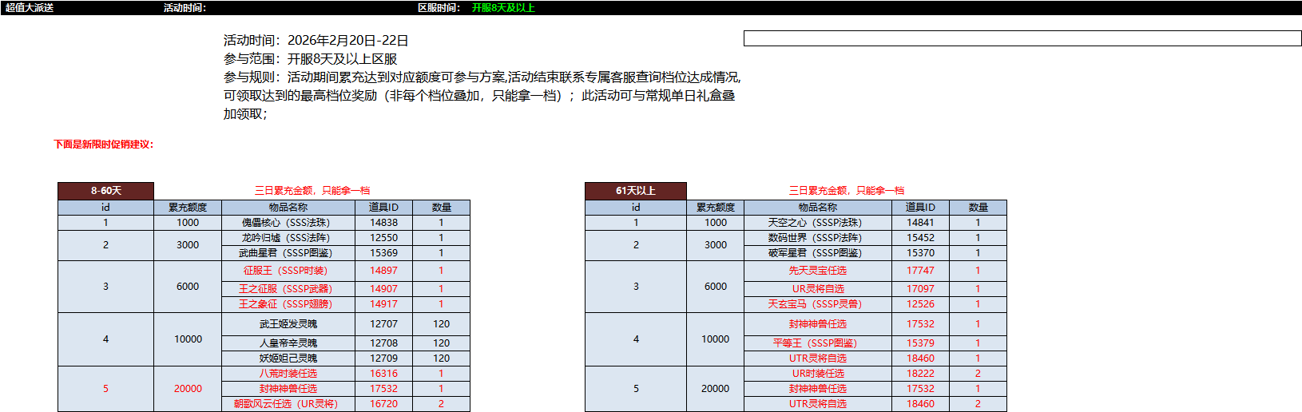
Task: Click the dark red 8-60天 header cell
Action: pyautogui.click(x=105, y=191)
